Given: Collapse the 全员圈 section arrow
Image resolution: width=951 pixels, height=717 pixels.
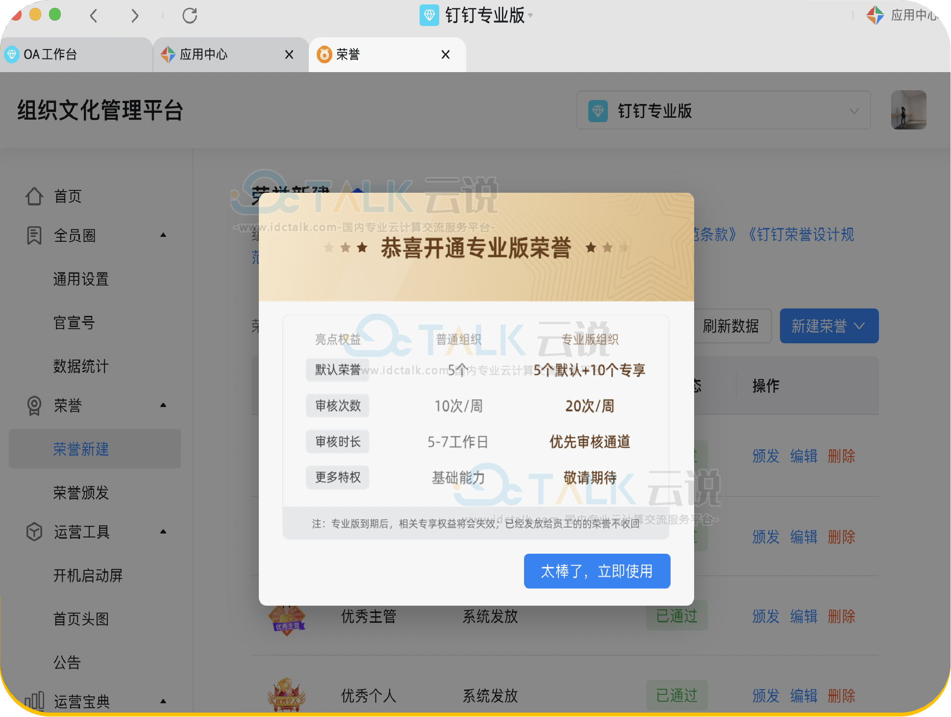Looking at the screenshot, I should click(163, 235).
